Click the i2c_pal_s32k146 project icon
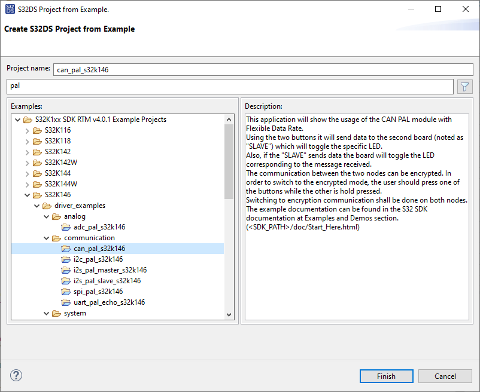The height and width of the screenshot is (392, 480). point(66,259)
